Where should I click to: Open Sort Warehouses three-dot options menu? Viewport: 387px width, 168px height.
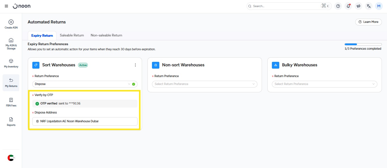pyautogui.click(x=135, y=65)
